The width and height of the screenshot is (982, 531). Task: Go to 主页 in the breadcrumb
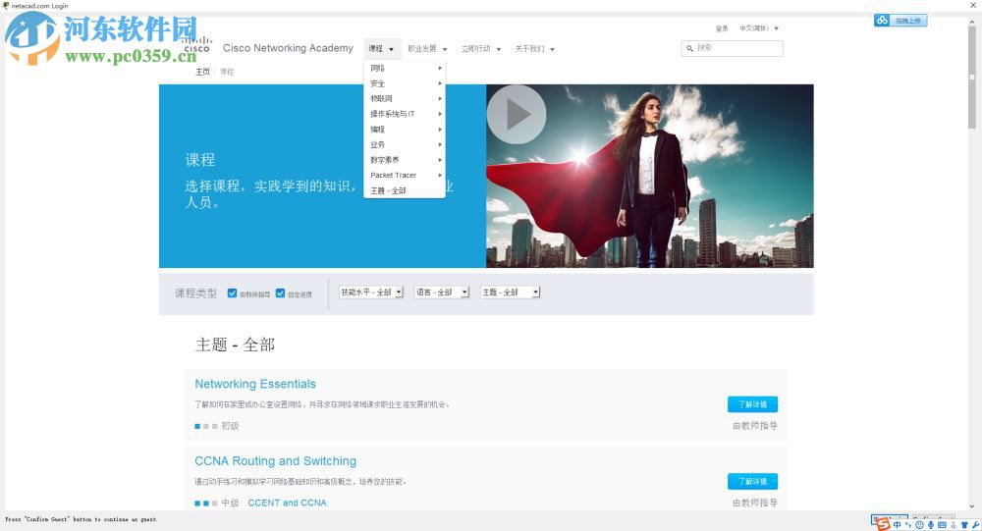(202, 72)
